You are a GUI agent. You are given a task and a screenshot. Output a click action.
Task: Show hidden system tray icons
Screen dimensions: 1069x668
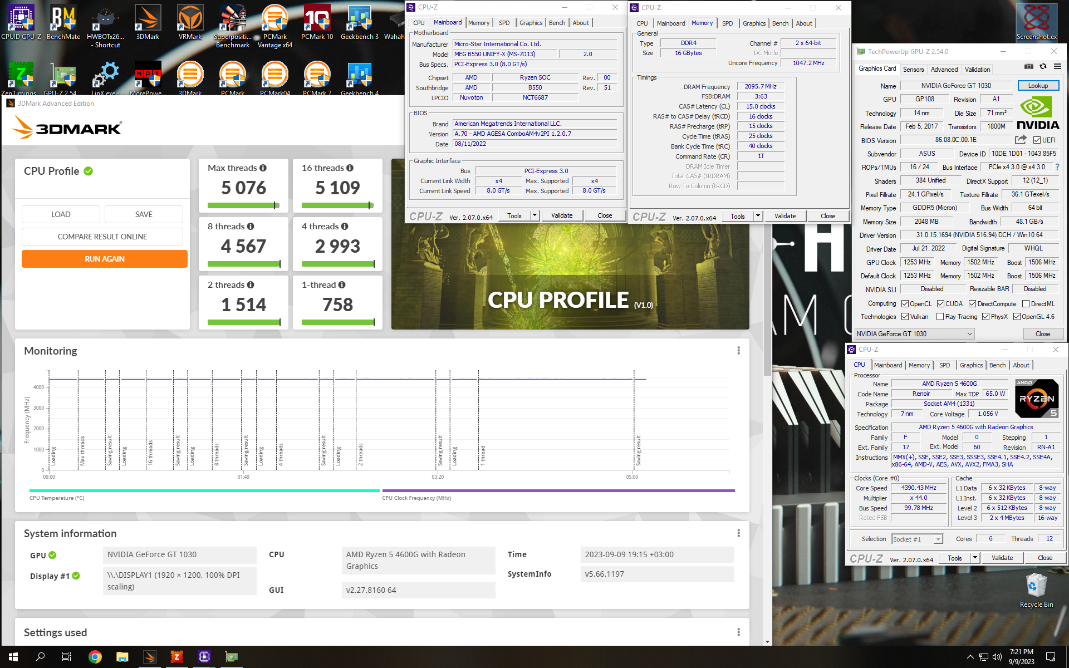point(970,657)
